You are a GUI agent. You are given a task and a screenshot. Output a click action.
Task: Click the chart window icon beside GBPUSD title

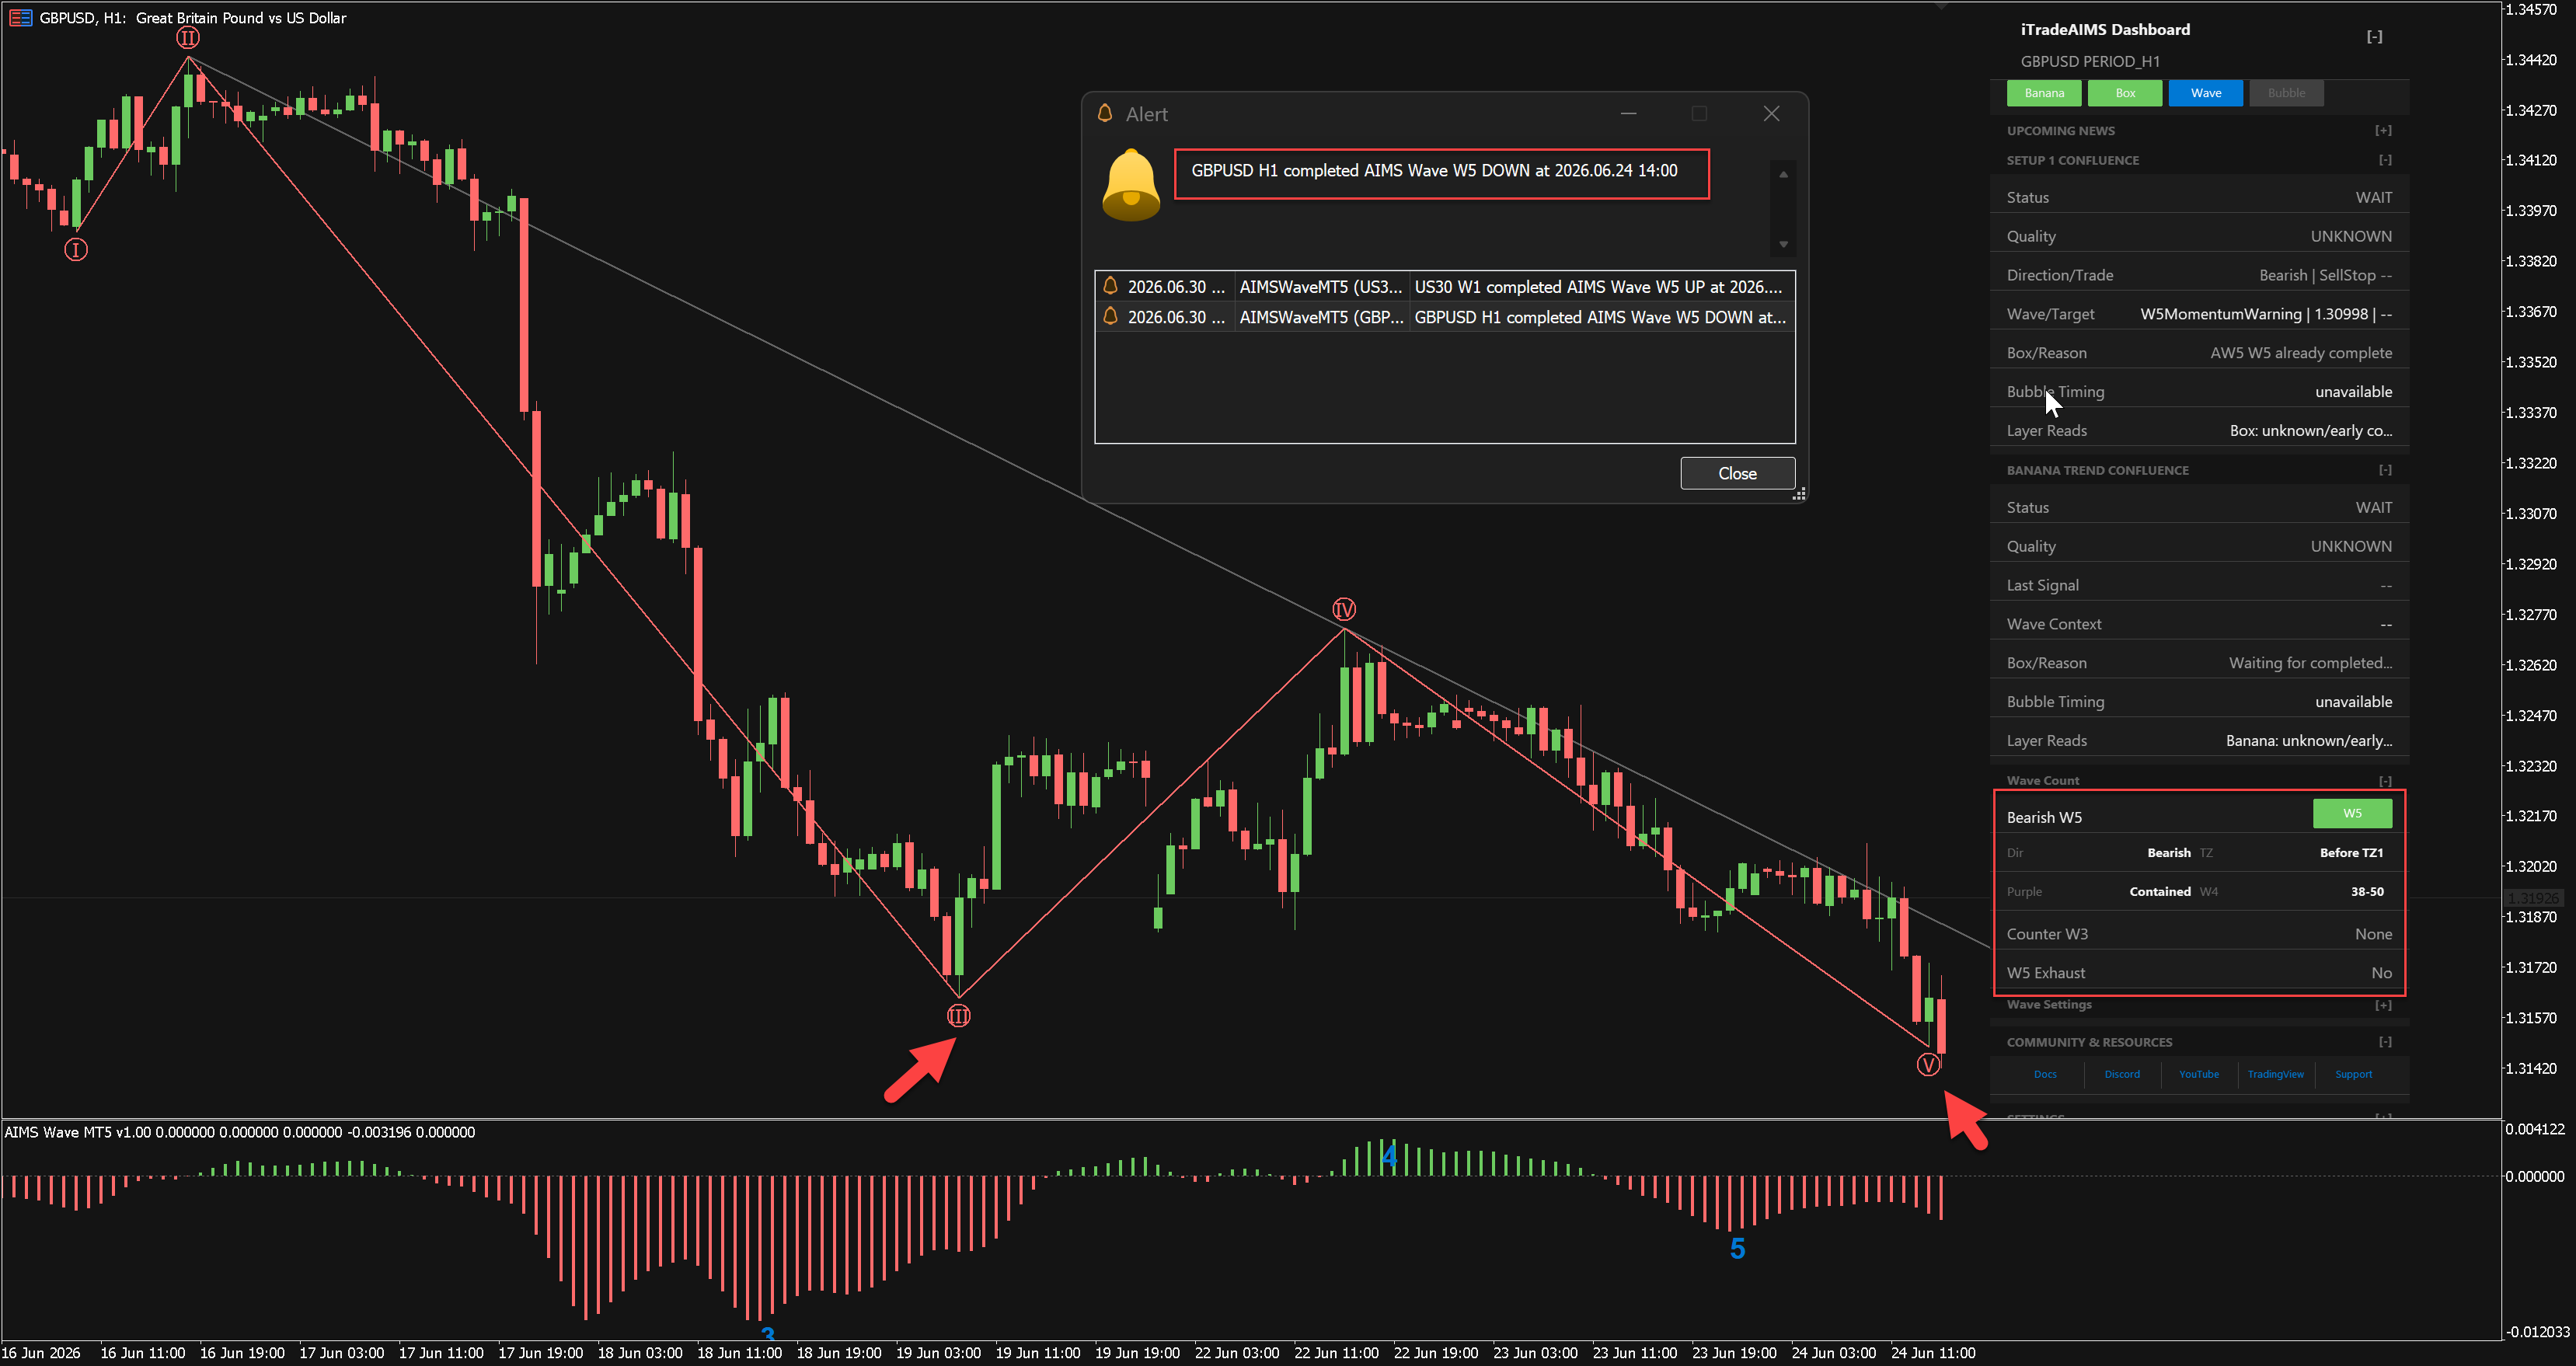(x=20, y=18)
